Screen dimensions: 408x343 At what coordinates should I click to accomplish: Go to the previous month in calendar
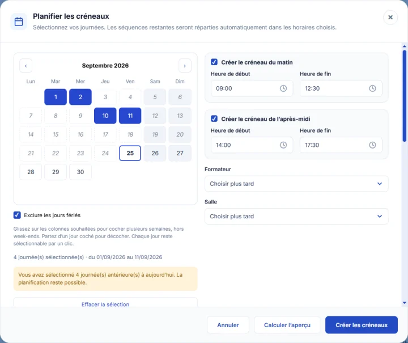(25, 66)
